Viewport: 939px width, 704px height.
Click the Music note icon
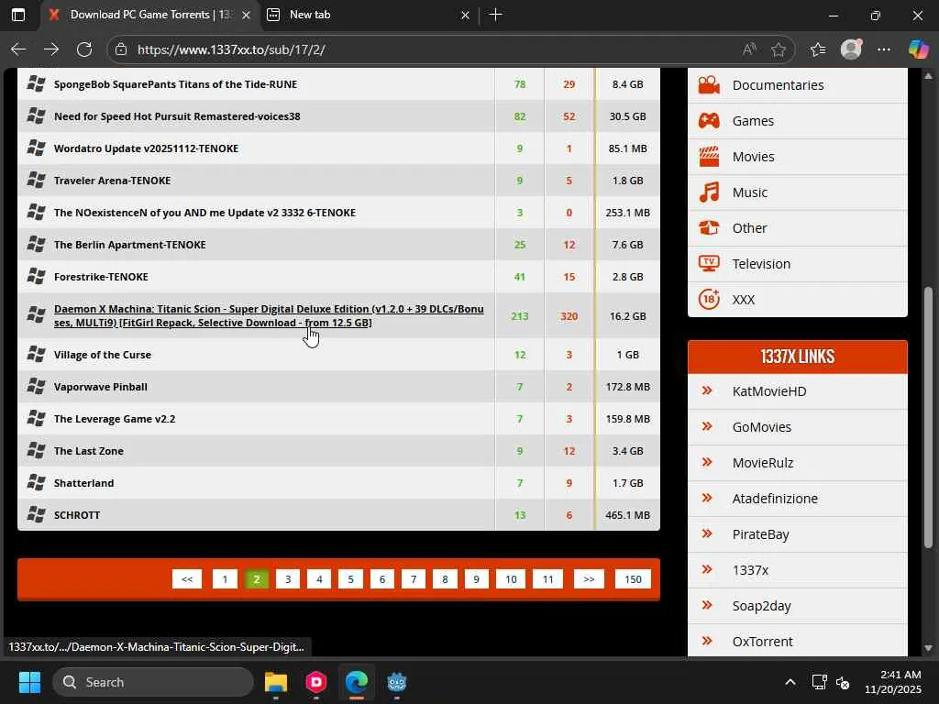(709, 192)
